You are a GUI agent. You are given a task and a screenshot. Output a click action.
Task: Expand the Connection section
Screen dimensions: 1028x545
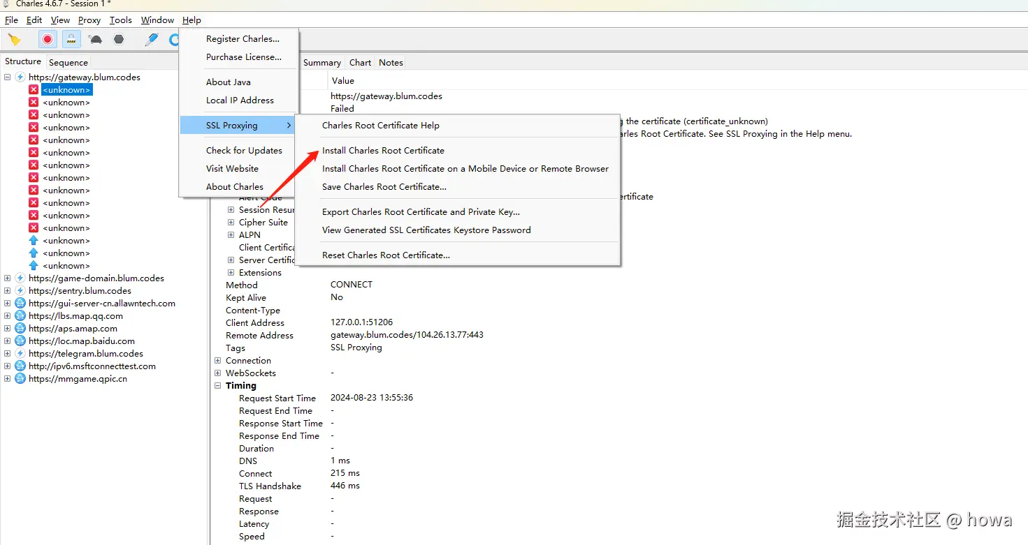[x=218, y=360]
